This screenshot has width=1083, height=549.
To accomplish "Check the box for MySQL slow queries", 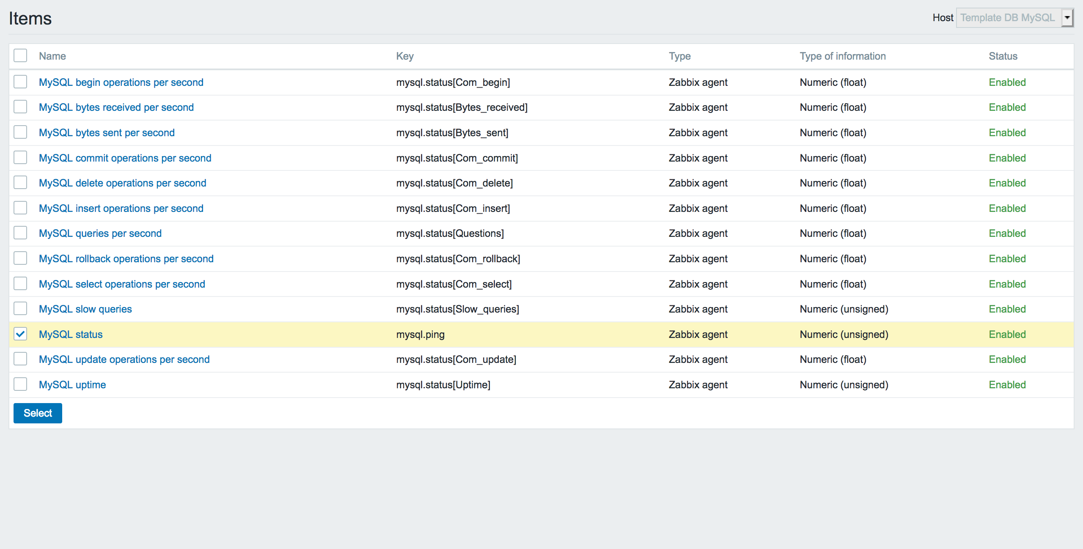I will pyautogui.click(x=20, y=308).
